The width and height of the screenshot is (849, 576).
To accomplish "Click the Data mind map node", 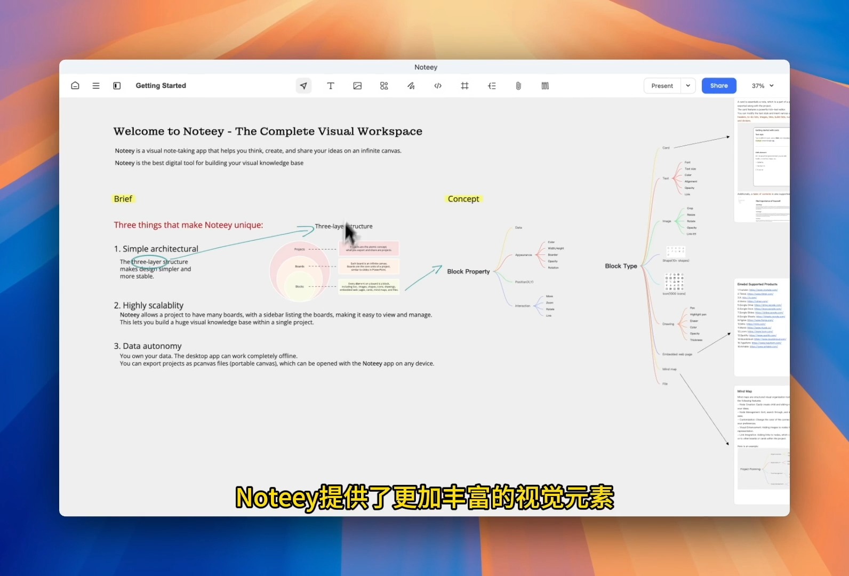I will [518, 228].
